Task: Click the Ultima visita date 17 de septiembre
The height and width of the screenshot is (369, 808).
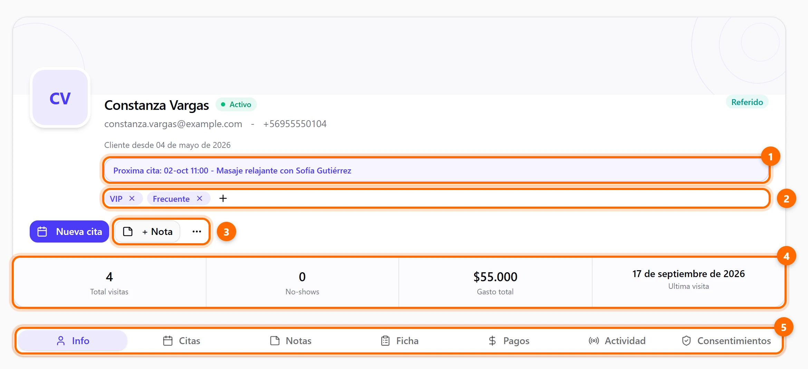Action: tap(689, 274)
